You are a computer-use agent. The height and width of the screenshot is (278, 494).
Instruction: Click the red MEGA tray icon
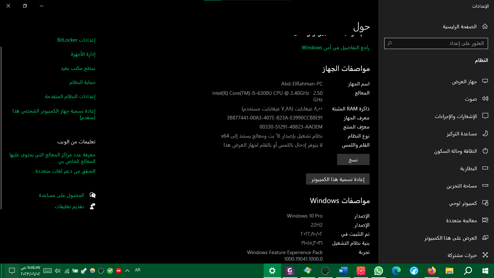point(119,270)
